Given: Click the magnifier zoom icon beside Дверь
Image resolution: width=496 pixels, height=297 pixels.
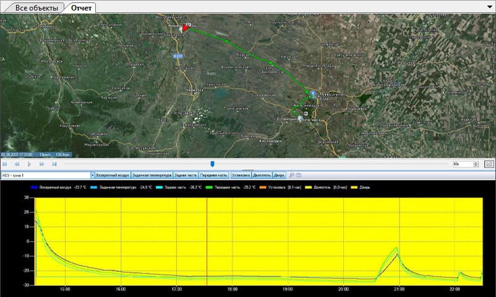Looking at the screenshot, I should (291, 175).
